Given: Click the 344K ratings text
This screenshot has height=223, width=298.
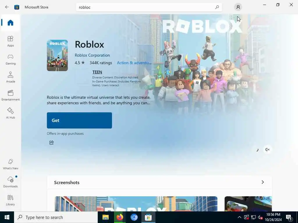Looking at the screenshot, I should click(101, 63).
